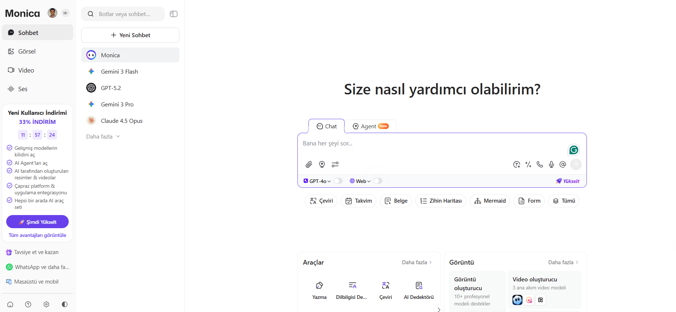Screen dimensions: 676x312
Task: Click the phone call icon in chat box
Action: [540, 164]
